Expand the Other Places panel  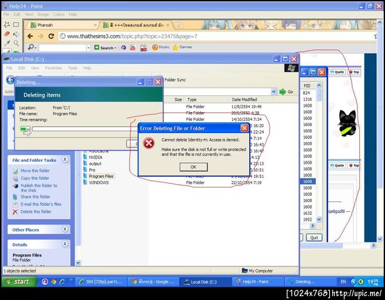pos(65,229)
